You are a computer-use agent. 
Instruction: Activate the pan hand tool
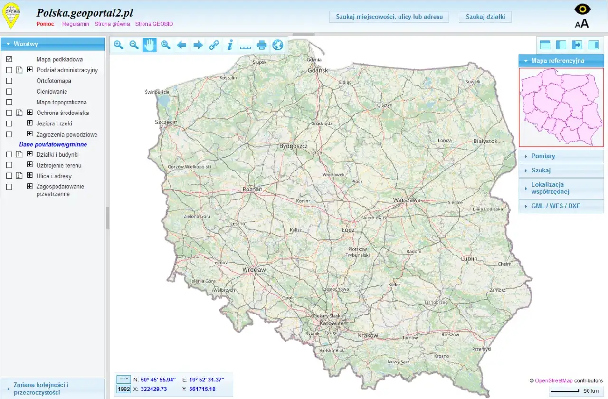150,45
